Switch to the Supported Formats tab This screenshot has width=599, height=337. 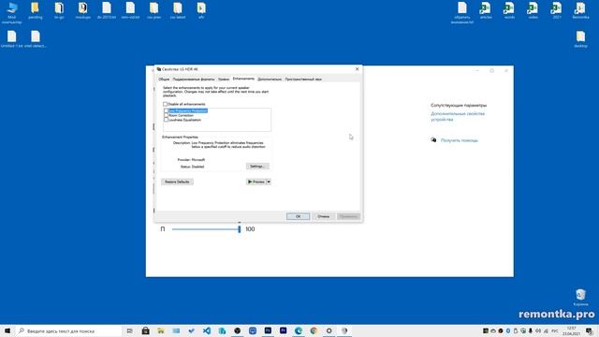tap(194, 79)
